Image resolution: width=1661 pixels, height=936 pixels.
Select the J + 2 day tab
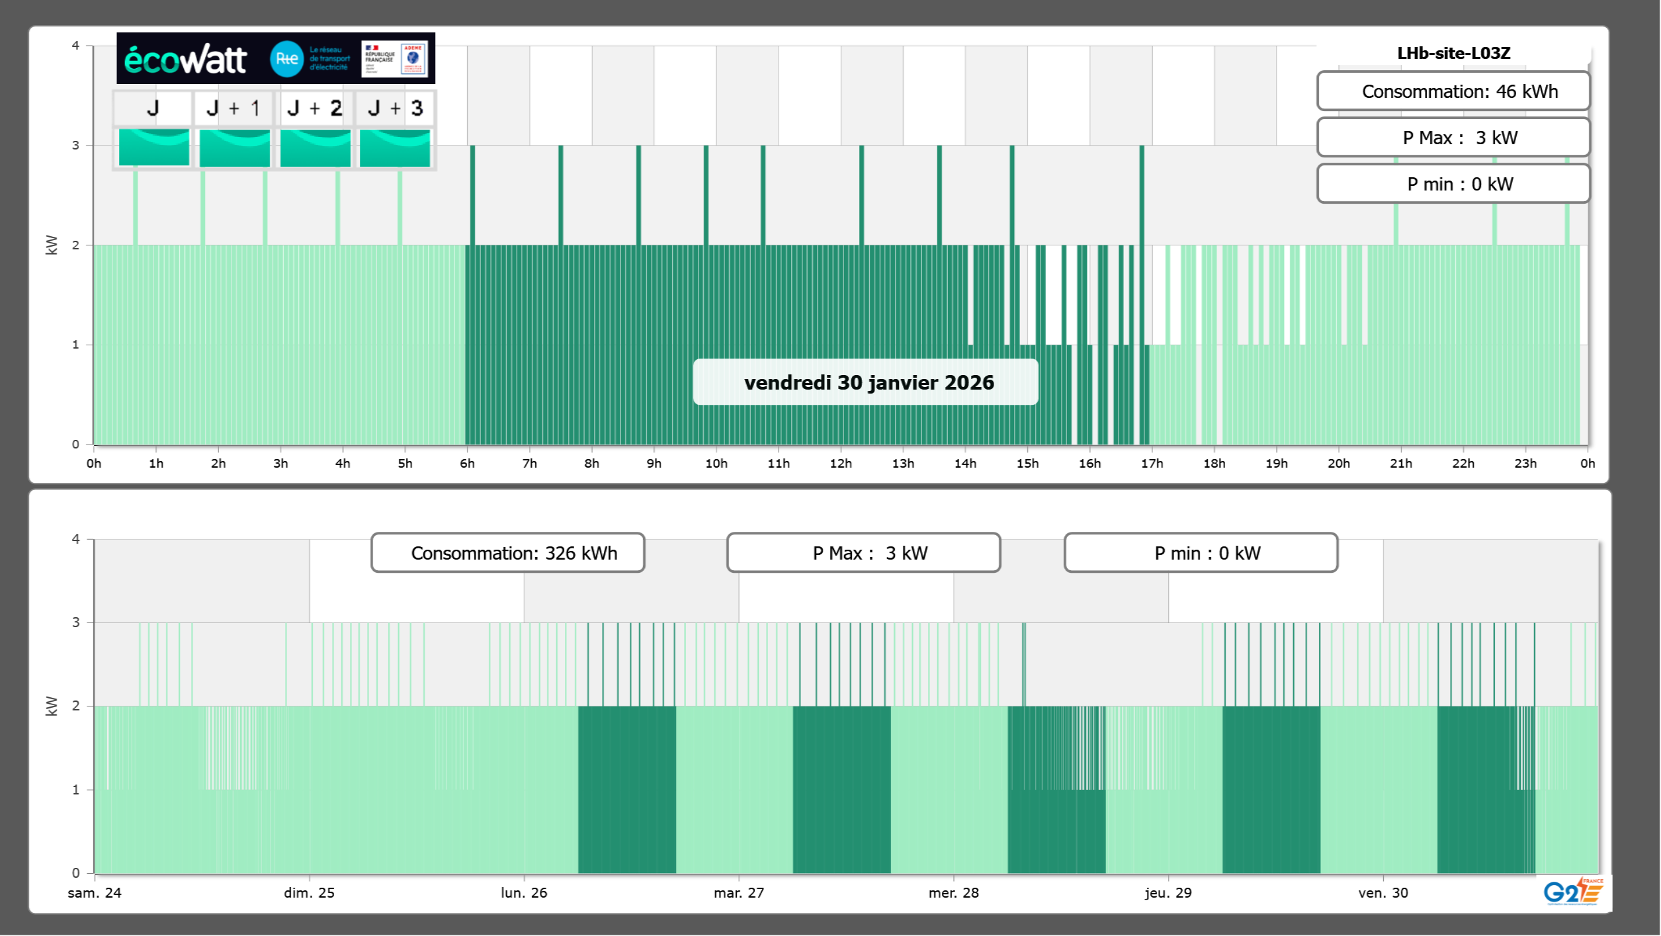315,108
